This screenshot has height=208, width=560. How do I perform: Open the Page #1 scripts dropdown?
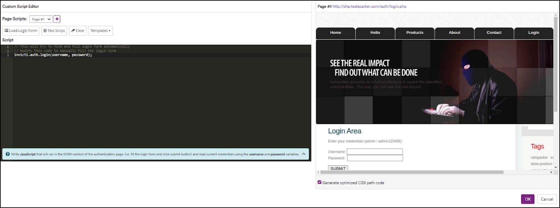[41, 19]
